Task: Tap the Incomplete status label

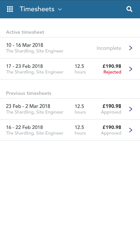Action: [109, 48]
